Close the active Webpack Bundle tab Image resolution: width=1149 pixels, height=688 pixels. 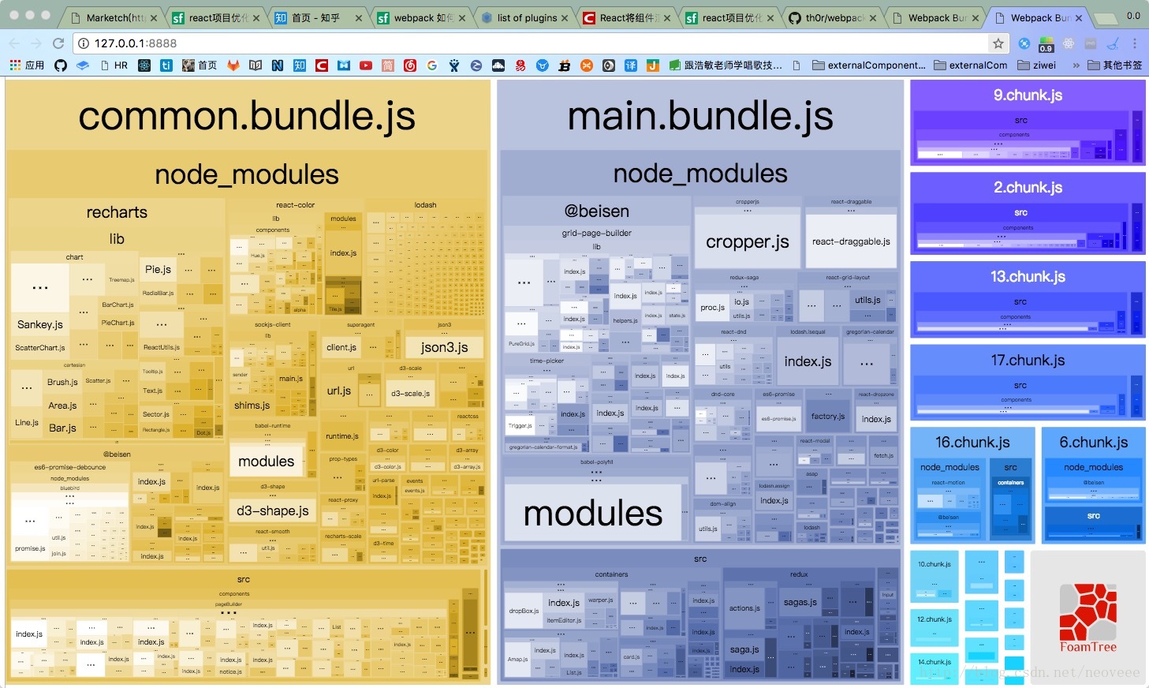coord(1078,17)
